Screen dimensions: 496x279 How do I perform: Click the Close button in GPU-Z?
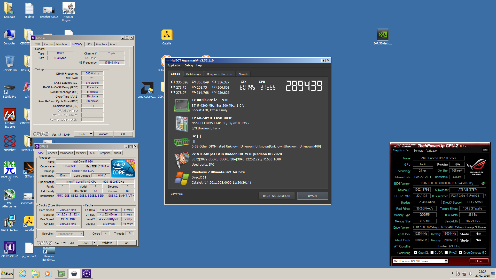[x=479, y=261]
